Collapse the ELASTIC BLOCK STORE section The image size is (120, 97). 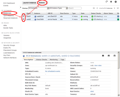coord(2,33)
